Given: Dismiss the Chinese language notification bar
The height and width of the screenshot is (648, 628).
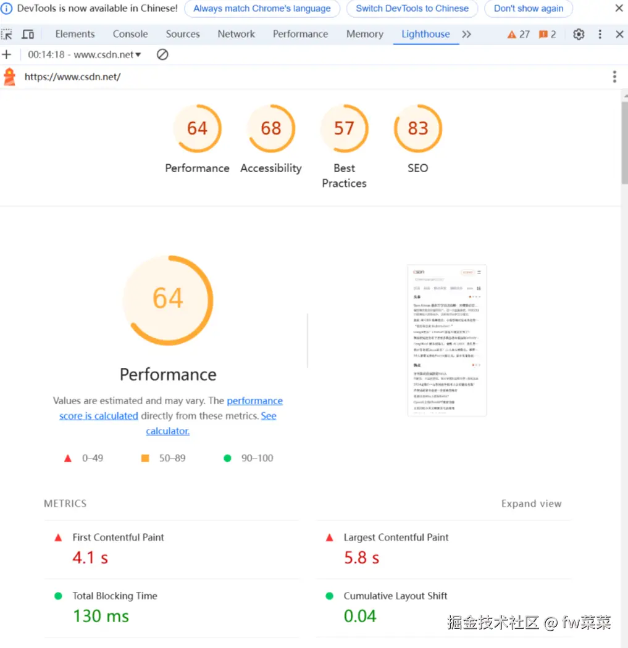Looking at the screenshot, I should click(x=619, y=8).
